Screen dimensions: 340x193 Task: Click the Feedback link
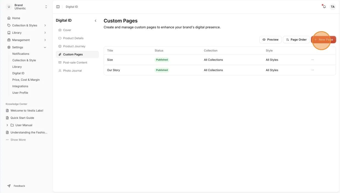19,186
